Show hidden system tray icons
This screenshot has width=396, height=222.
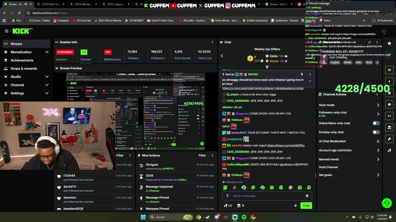[347, 217]
